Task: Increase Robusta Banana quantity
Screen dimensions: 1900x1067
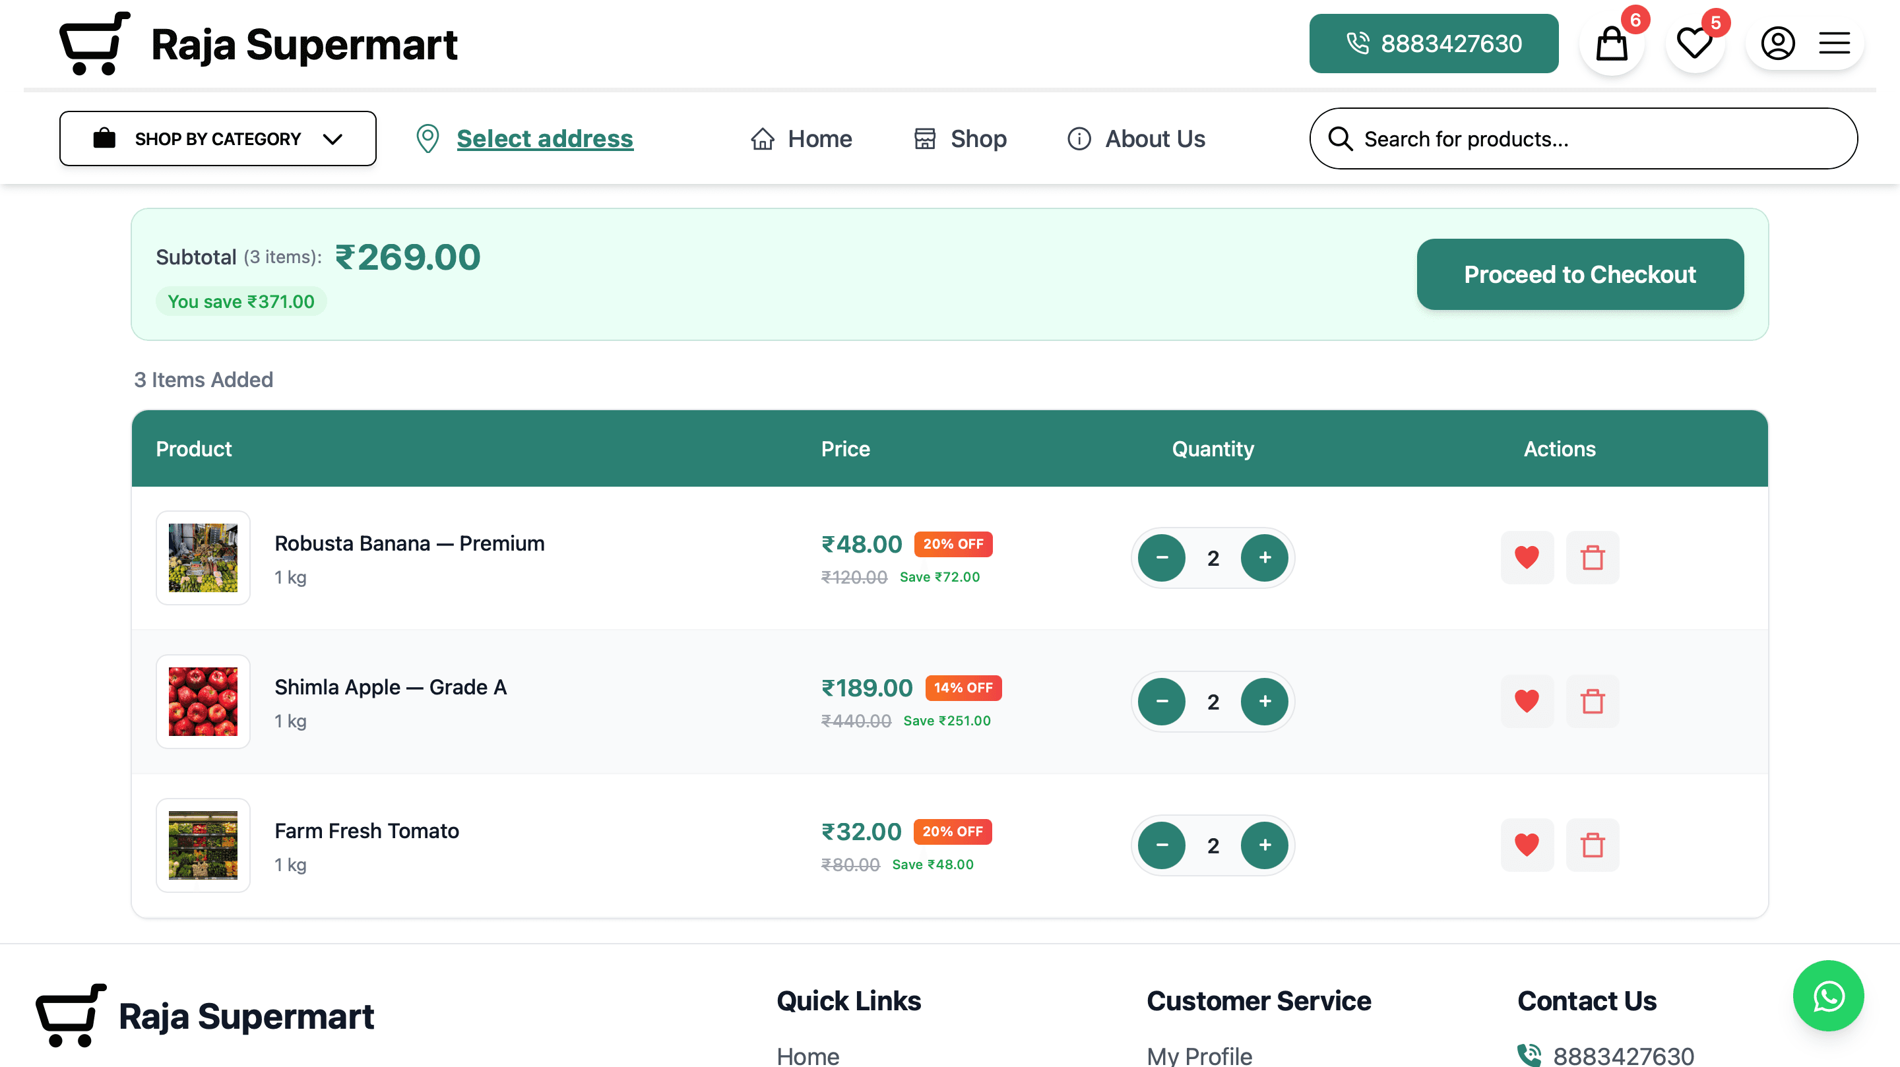Action: [x=1265, y=557]
